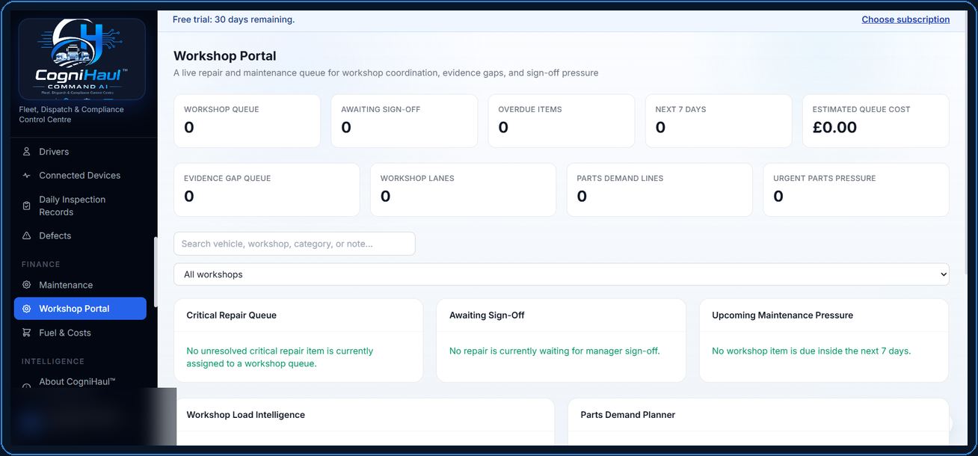Click the Evidence Gap Queue card

[267, 190]
